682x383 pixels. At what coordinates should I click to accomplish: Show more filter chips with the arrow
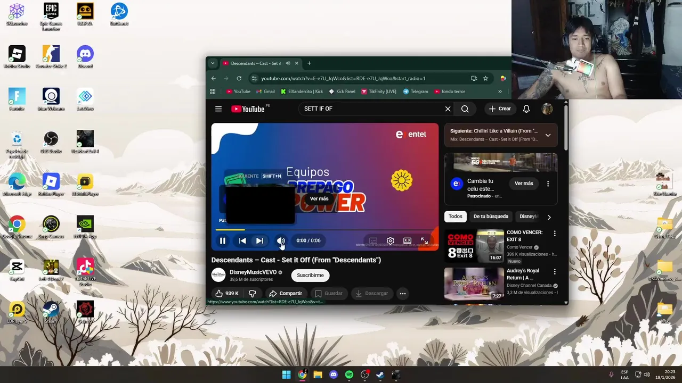[549, 217]
